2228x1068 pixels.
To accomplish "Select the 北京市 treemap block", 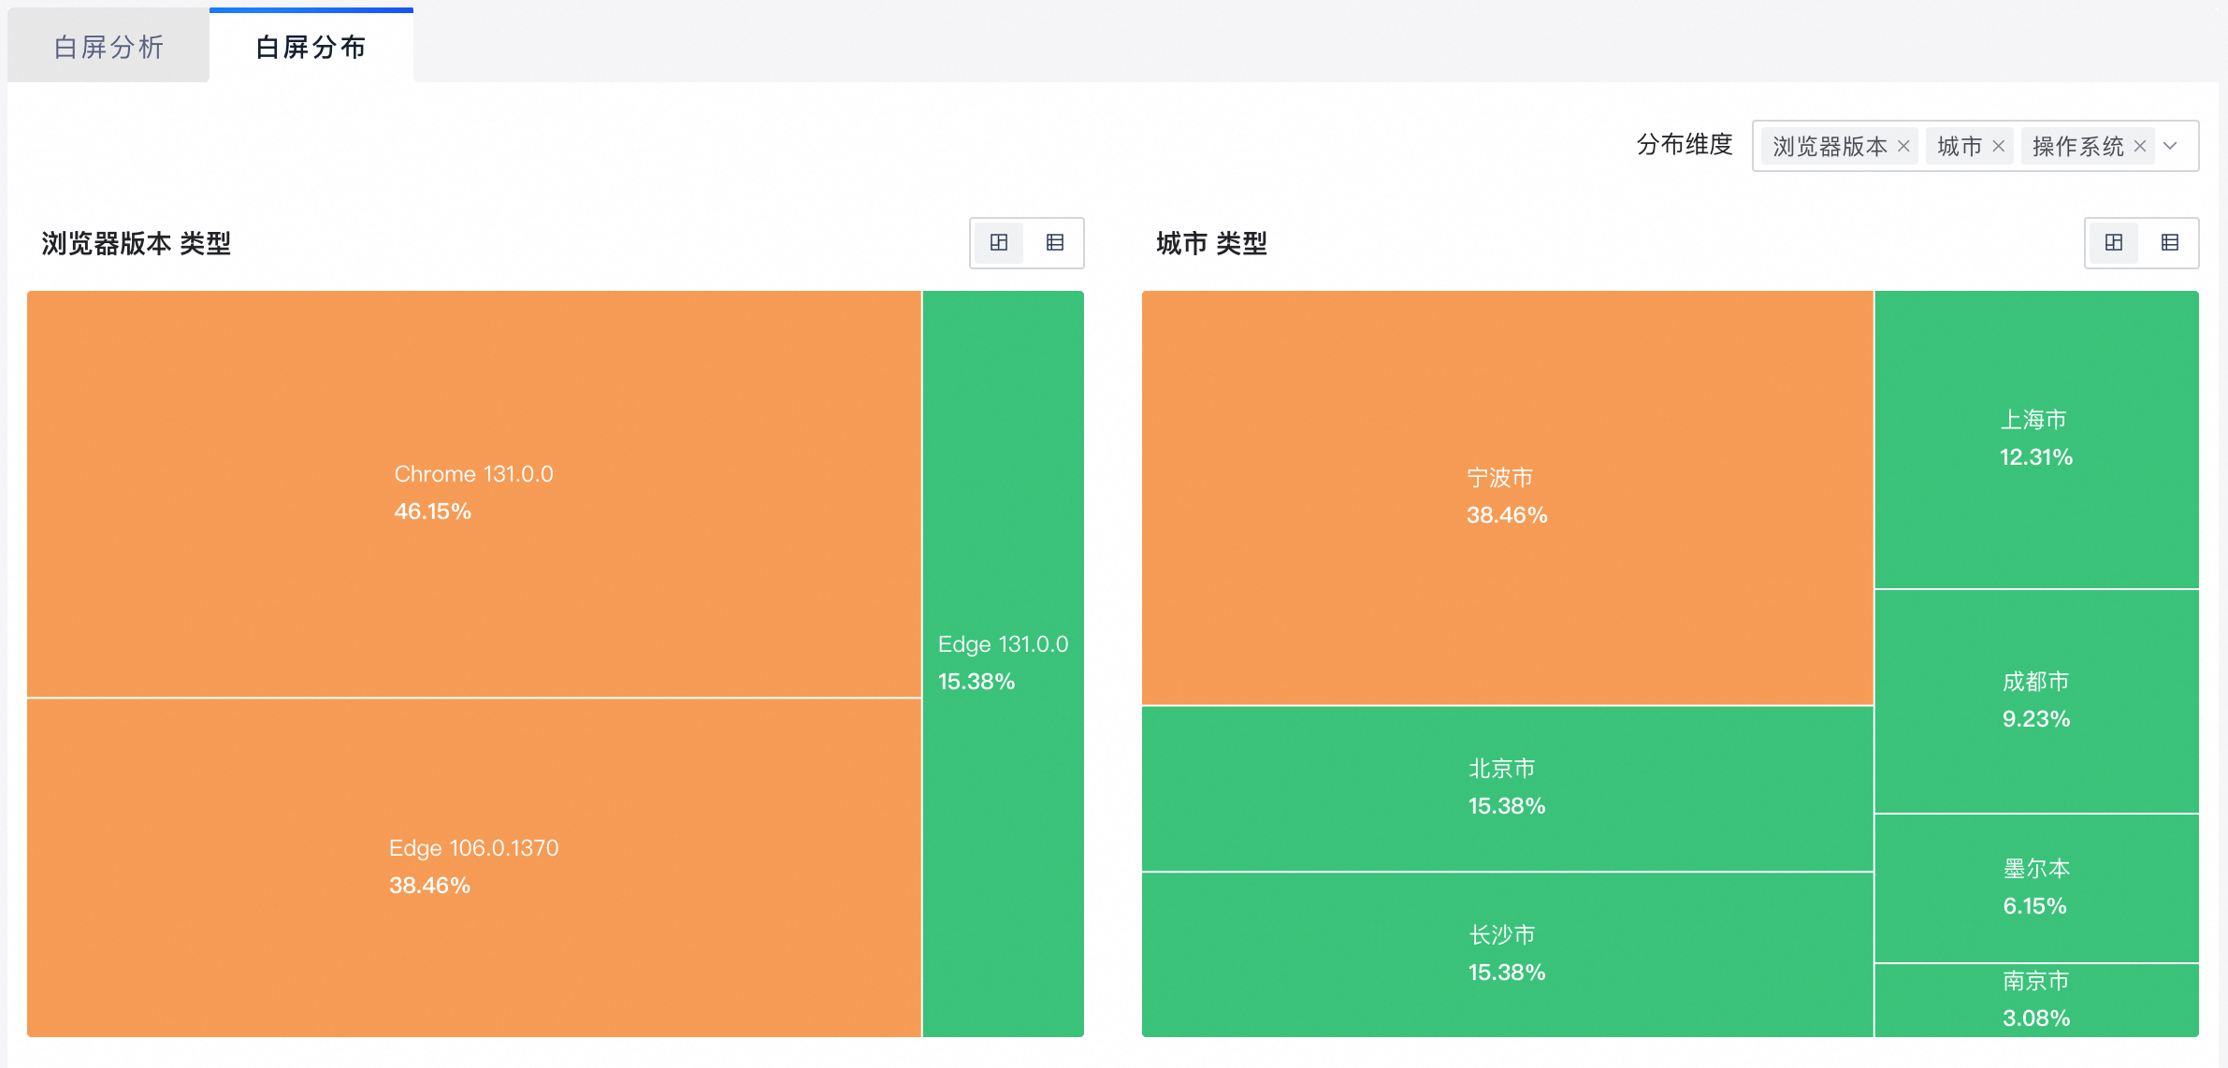I will [x=1507, y=788].
